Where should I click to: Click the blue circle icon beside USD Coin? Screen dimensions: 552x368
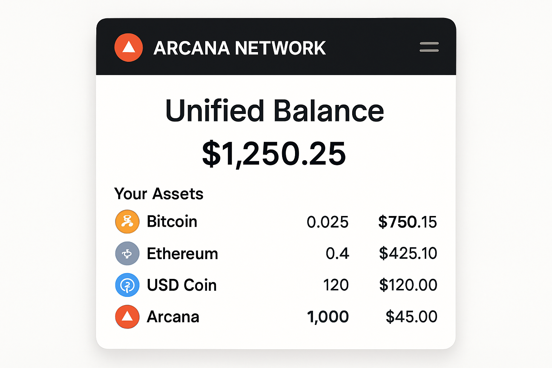coord(127,285)
